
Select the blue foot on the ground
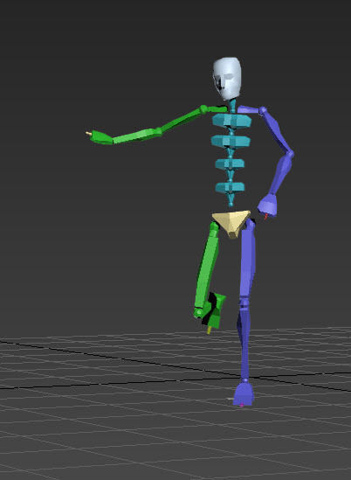tap(244, 393)
